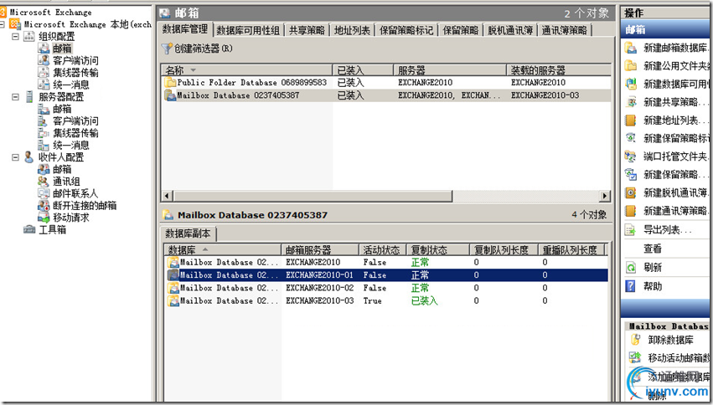Collapse the 服务器配置 tree node
The image size is (713, 405).
pyautogui.click(x=15, y=97)
